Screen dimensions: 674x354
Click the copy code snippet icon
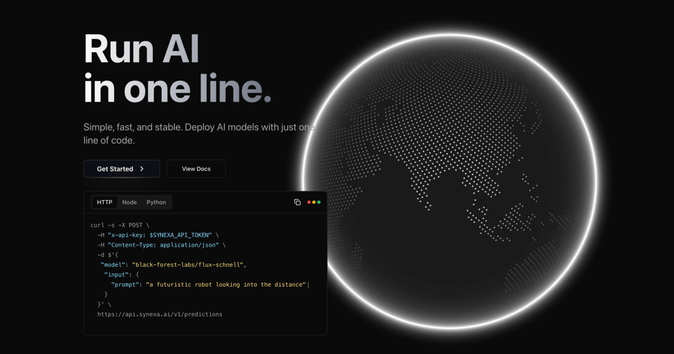297,202
